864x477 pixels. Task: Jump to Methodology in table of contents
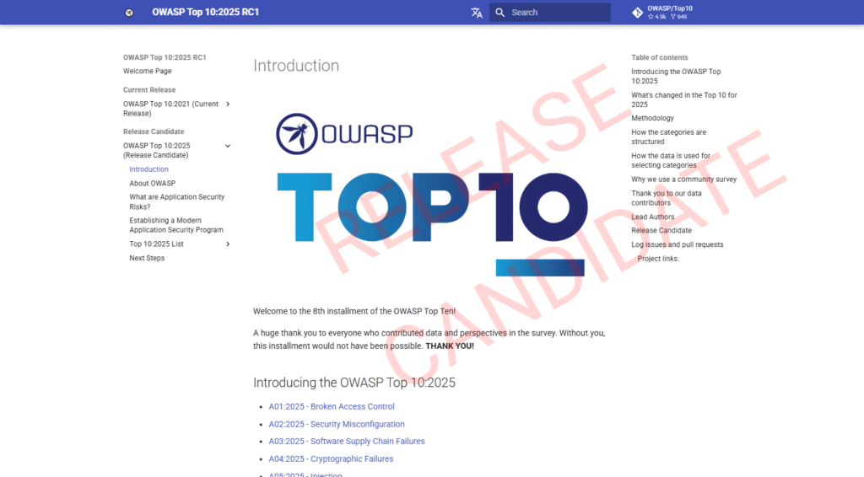(653, 119)
